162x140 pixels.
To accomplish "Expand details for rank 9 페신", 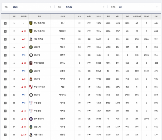I will [x=5, y=87].
